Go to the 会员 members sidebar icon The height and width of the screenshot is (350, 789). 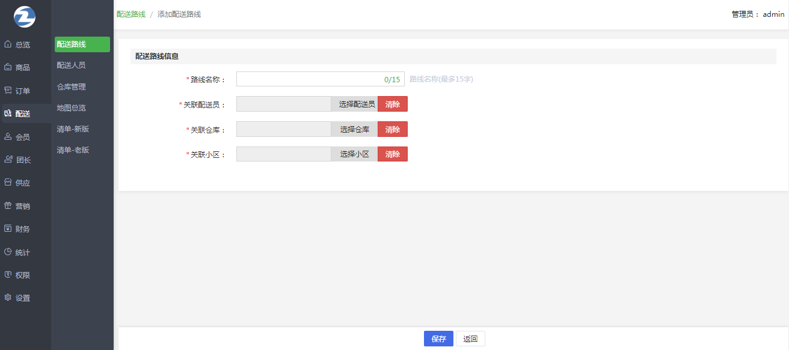coord(8,137)
